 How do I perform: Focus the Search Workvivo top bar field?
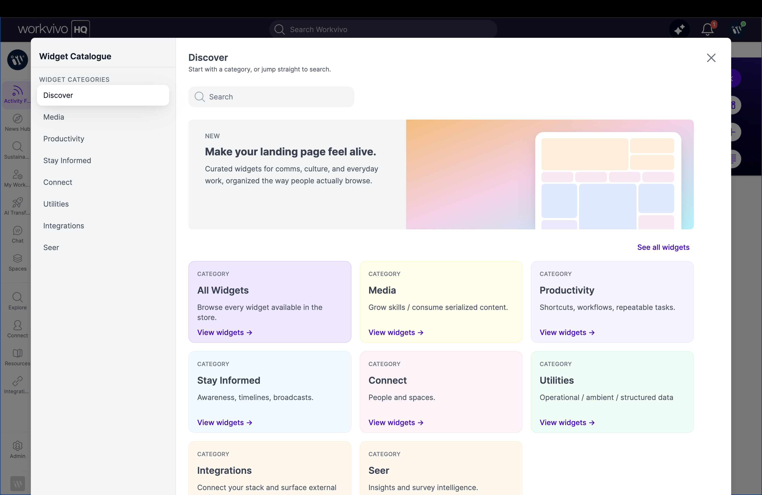click(383, 30)
